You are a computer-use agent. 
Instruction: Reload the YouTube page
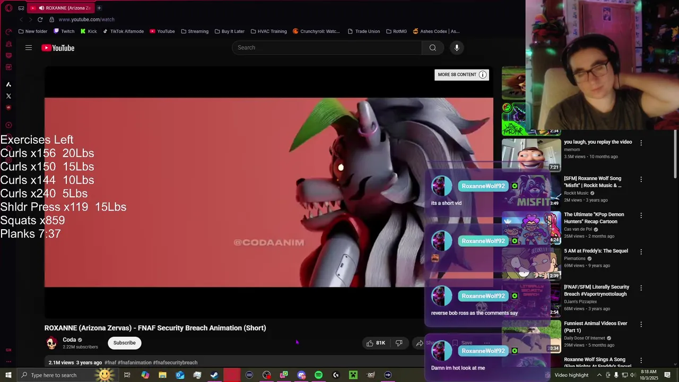(x=40, y=20)
